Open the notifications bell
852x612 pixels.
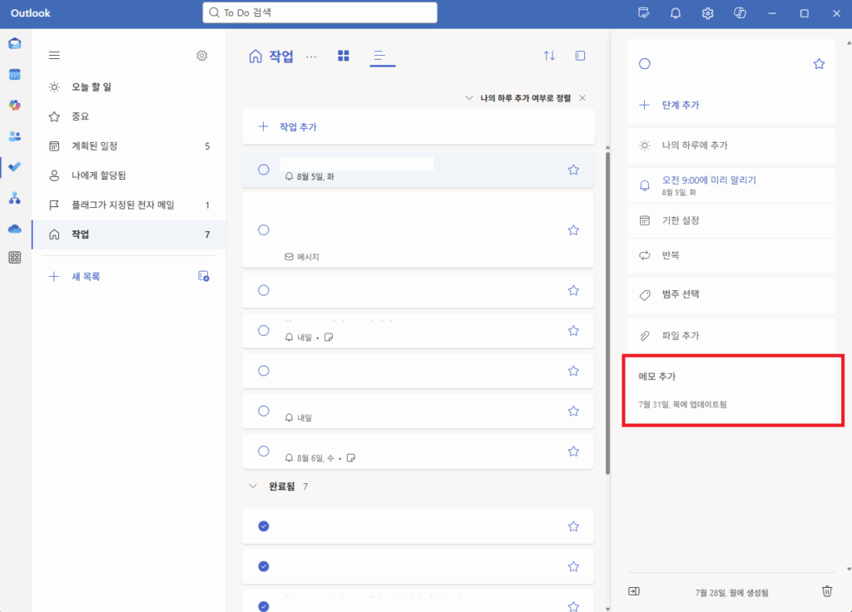pyautogui.click(x=675, y=13)
